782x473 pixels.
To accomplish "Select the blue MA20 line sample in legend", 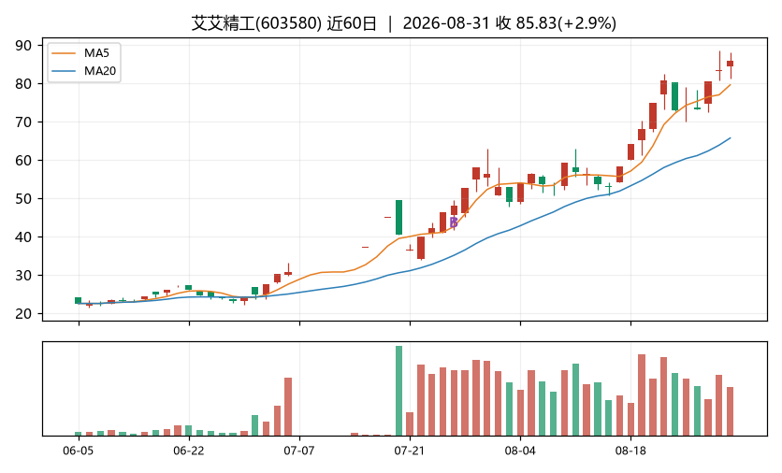I will click(x=64, y=71).
